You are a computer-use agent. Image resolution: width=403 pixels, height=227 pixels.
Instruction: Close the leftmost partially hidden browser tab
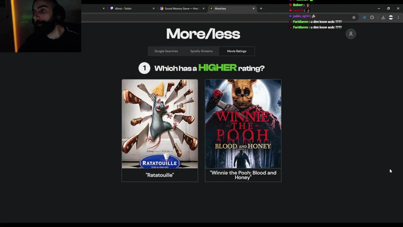click(104, 9)
